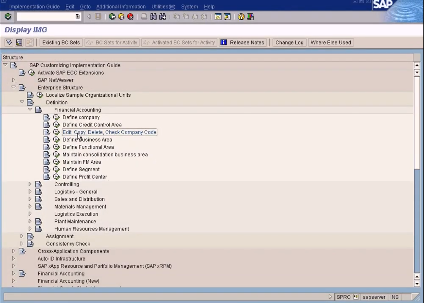Execute Define Functional Area clock icon
The width and height of the screenshot is (424, 303).
point(56,147)
